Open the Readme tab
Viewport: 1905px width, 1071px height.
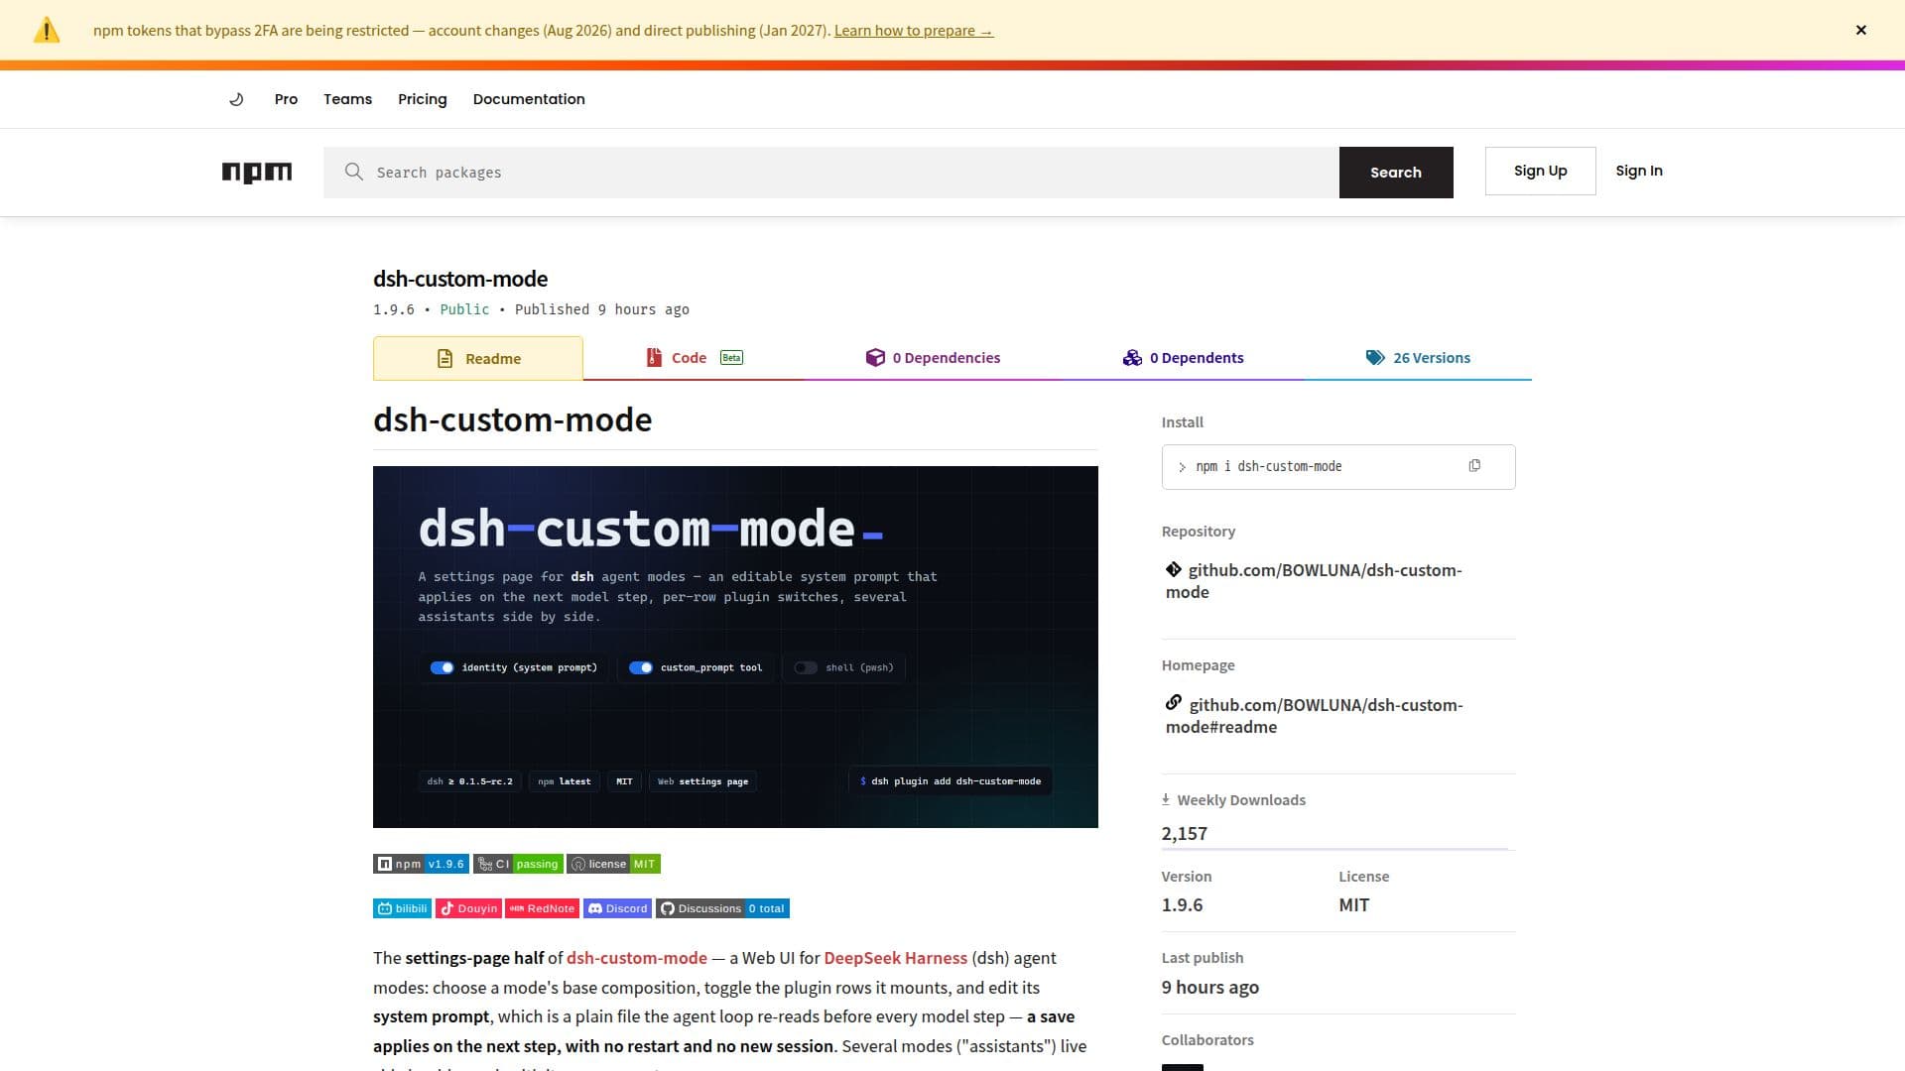pyautogui.click(x=478, y=359)
